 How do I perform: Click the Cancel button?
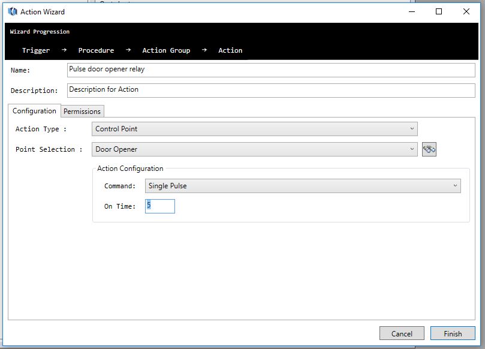coord(402,333)
